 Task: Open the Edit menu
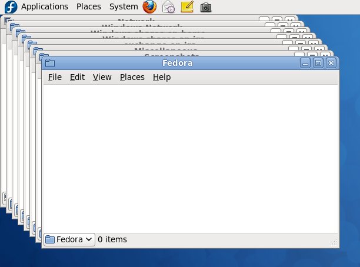coord(77,77)
